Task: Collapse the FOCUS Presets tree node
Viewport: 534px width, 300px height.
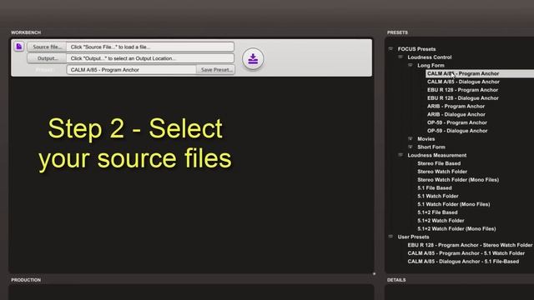Action: (x=390, y=48)
